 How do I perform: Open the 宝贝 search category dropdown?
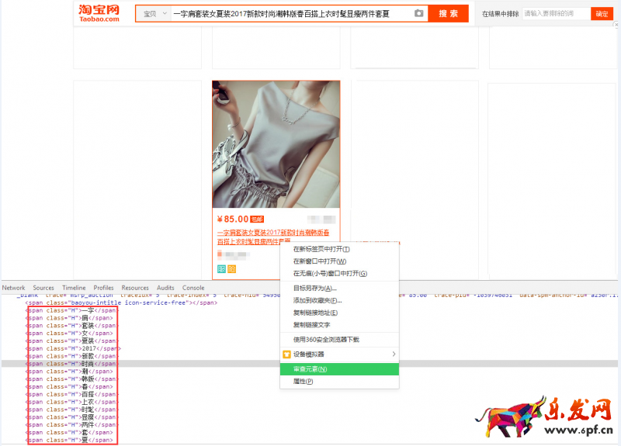[153, 14]
